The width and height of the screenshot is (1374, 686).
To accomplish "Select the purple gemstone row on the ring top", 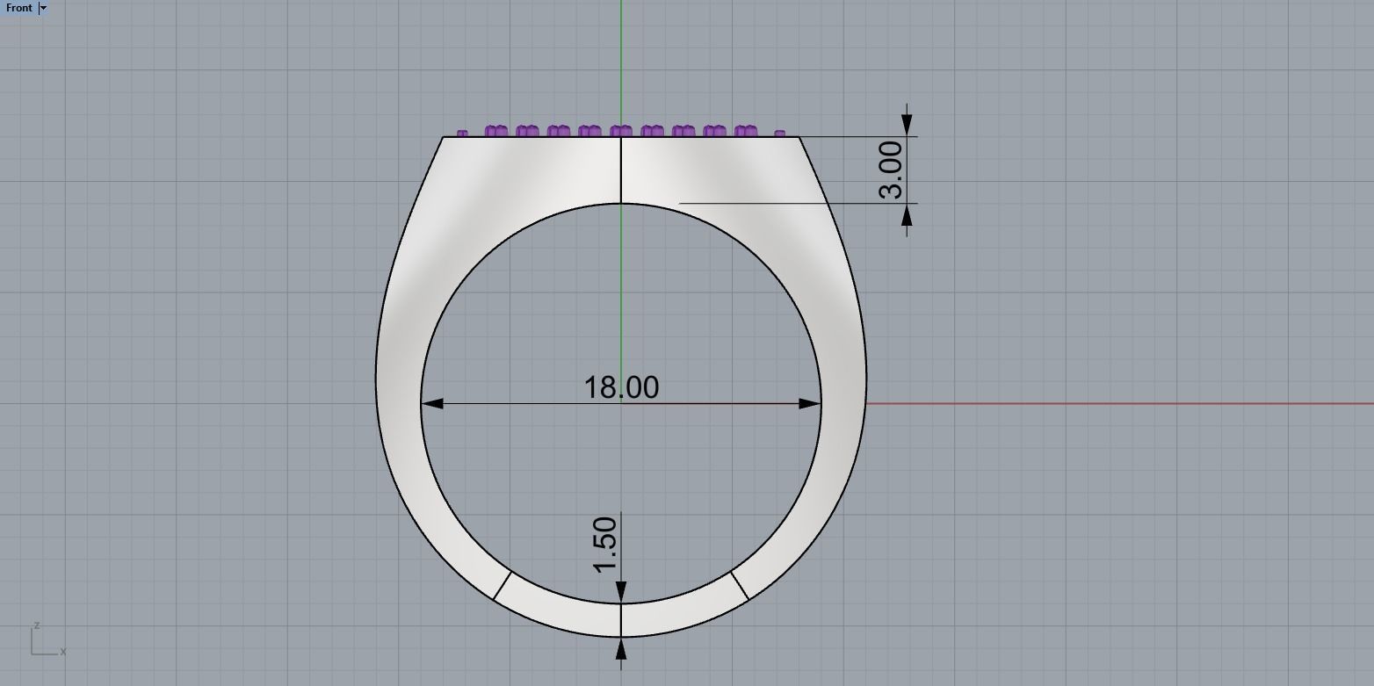I will [x=621, y=132].
